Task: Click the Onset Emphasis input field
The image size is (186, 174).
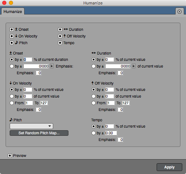Action: tap(39, 73)
